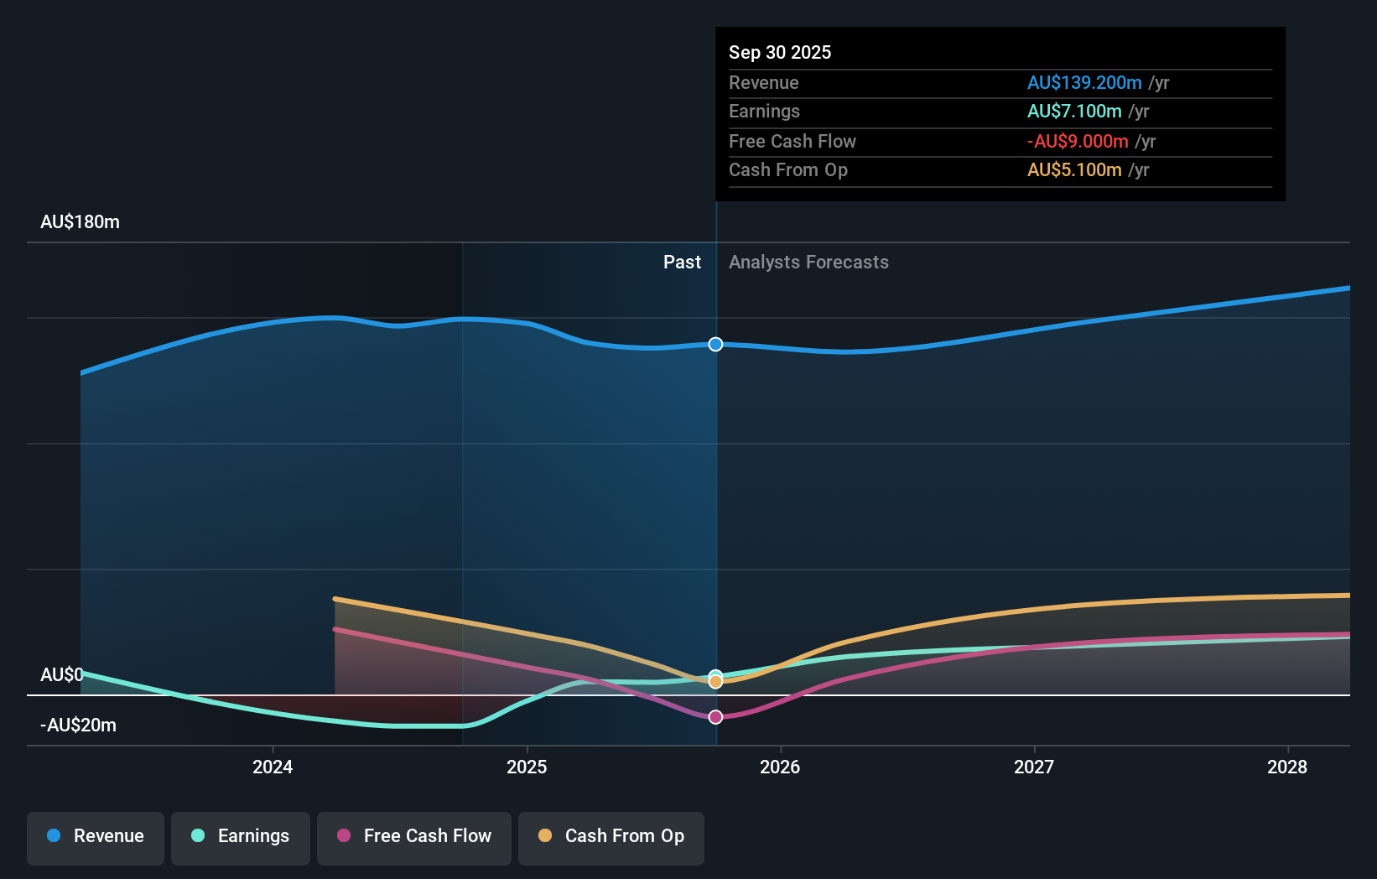1377x879 pixels.
Task: Click the Earnings marker at the forecast divider
Action: tap(715, 673)
